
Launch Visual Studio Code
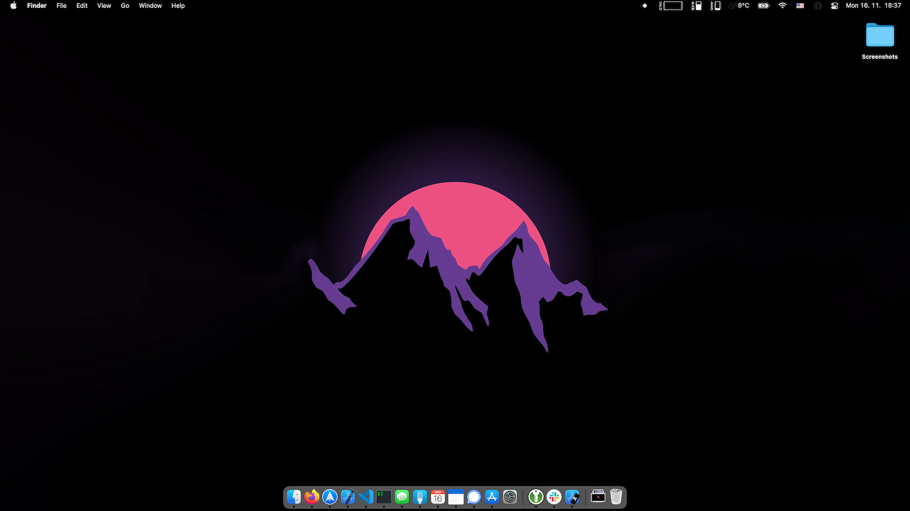point(366,497)
